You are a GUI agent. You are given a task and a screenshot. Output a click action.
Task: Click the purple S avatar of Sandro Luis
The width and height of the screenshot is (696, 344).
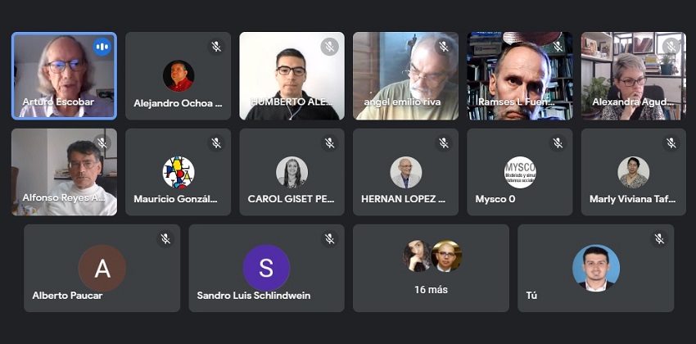tap(266, 268)
